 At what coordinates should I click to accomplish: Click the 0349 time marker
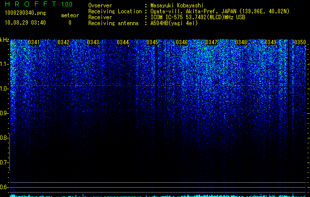[x=271, y=42]
